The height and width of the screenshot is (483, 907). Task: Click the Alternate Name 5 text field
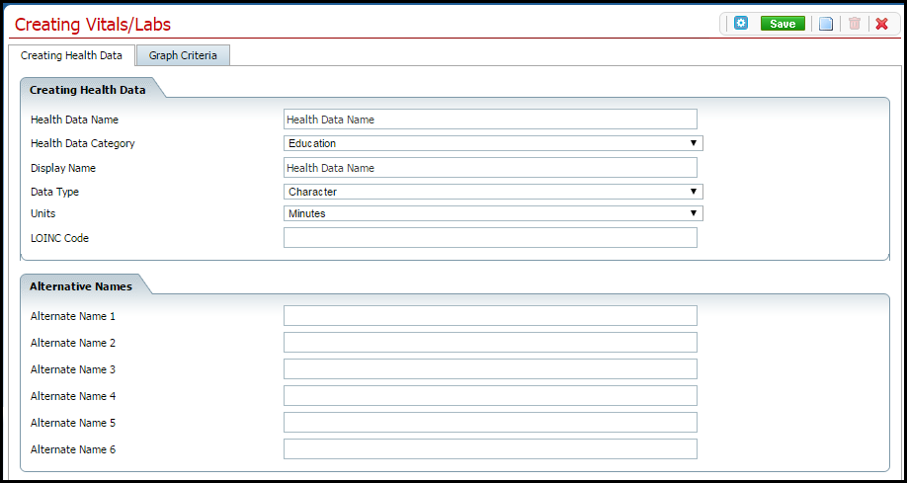click(490, 423)
